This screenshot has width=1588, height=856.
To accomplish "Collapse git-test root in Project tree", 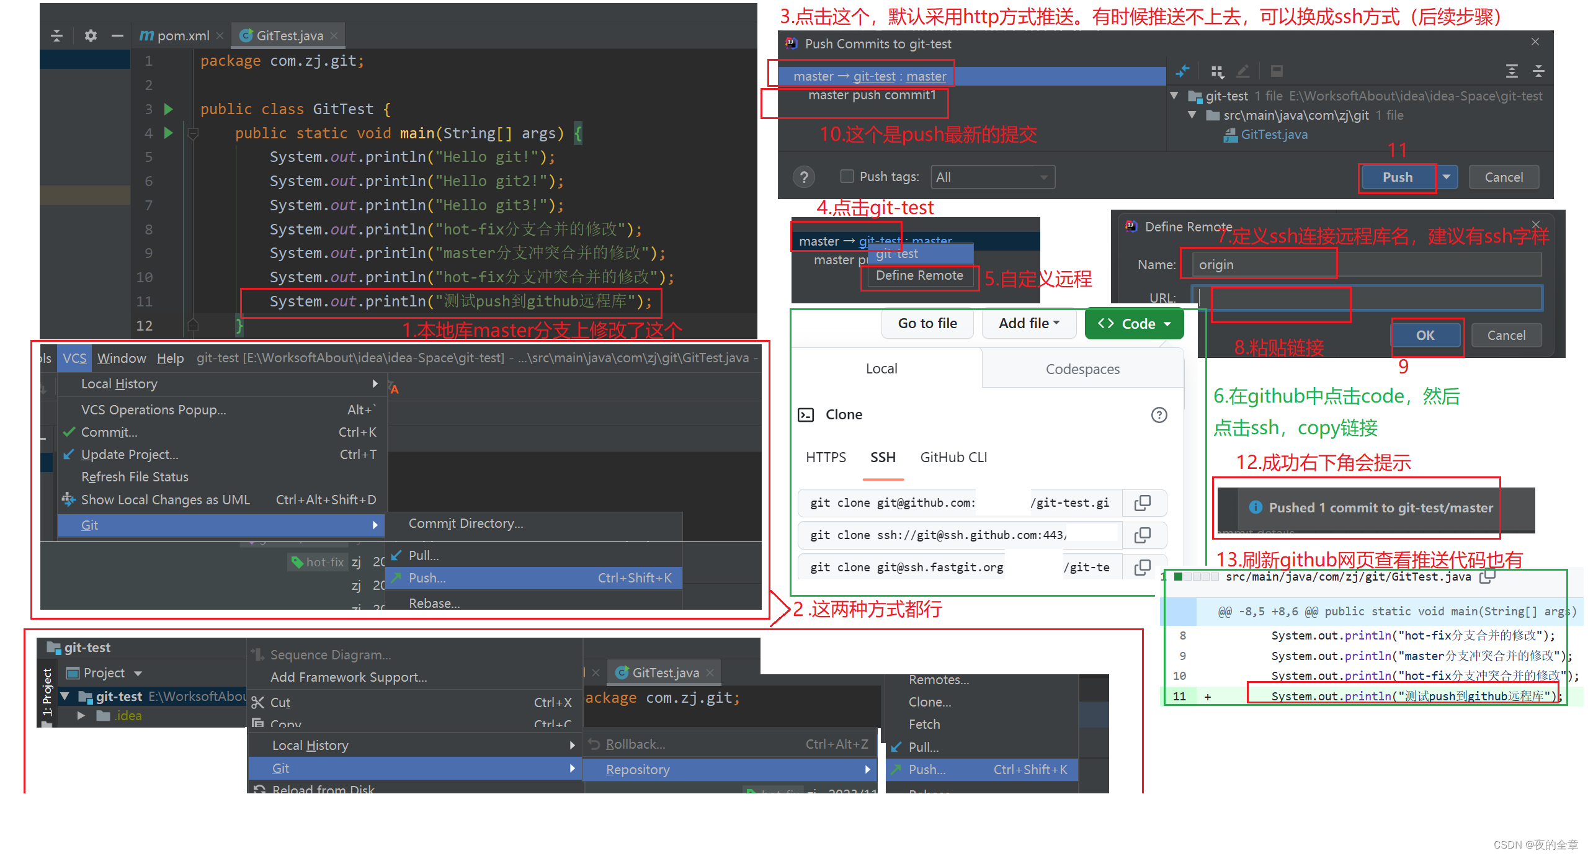I will click(x=65, y=697).
